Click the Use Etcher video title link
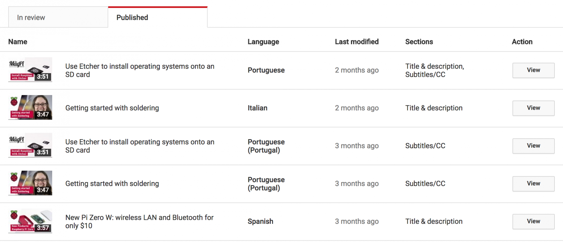Viewport: 563px width, 243px height. coord(140,70)
